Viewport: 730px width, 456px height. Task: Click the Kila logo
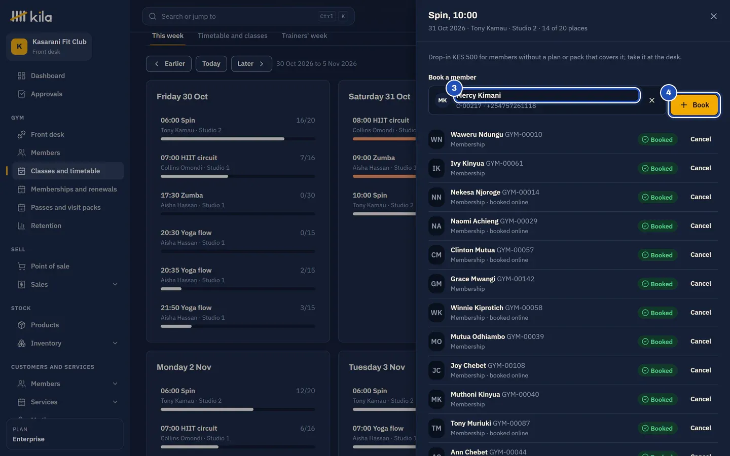[x=31, y=16]
